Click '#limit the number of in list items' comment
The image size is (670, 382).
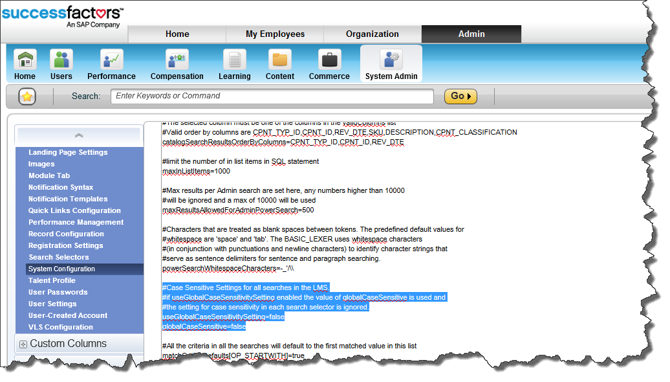point(241,161)
